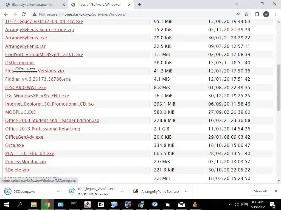Download CoolSoft_VirtualMIDISynth_2.9.1.exe
Viewport: 281px width, 210px height.
click(44, 54)
